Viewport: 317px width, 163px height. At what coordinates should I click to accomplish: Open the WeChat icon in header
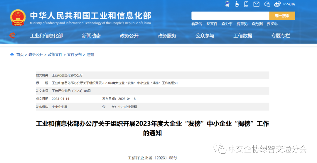tap(267, 4)
